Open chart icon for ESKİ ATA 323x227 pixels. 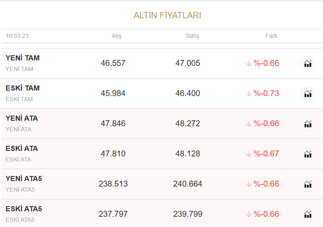coord(308,154)
